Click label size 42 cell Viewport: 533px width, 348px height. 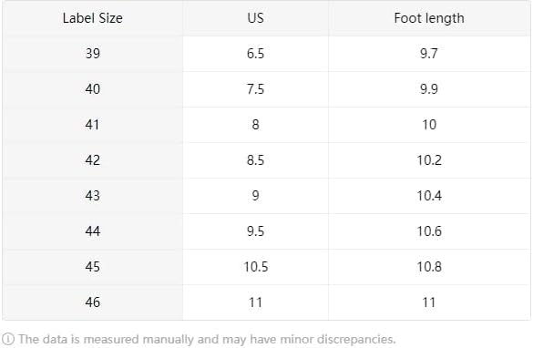click(92, 160)
